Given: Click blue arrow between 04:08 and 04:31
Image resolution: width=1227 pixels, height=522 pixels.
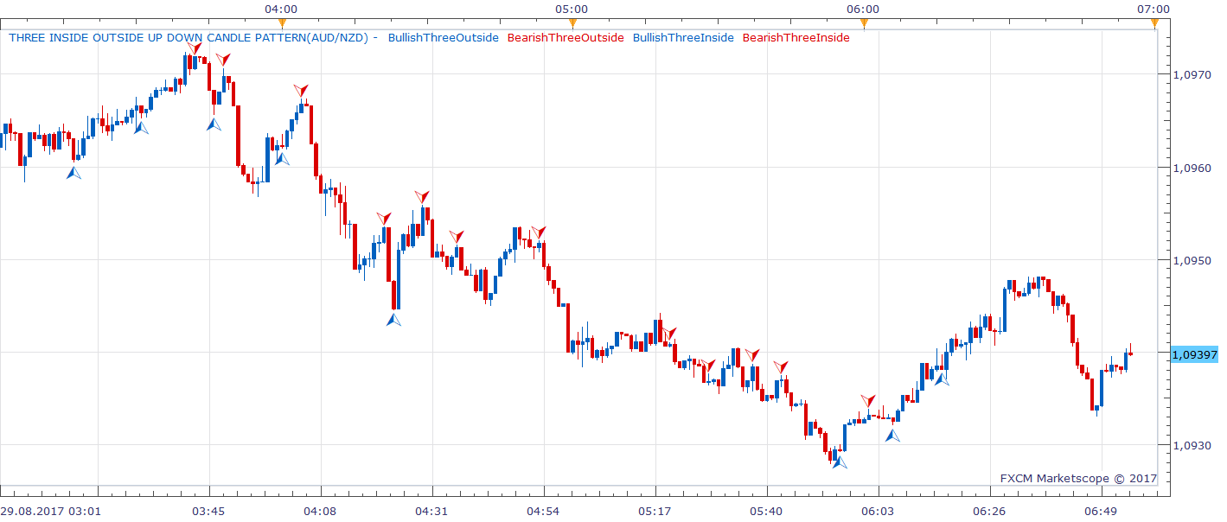Looking at the screenshot, I should click(393, 319).
